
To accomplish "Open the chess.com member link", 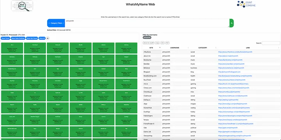I will pyautogui.click(x=233, y=88).
